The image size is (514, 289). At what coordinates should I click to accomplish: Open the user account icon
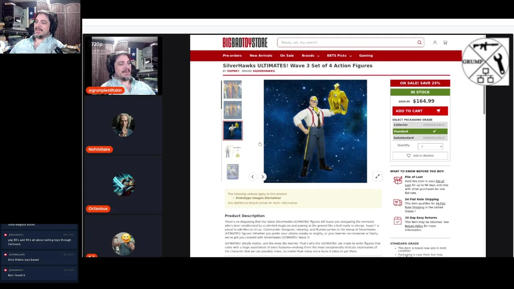pos(434,43)
